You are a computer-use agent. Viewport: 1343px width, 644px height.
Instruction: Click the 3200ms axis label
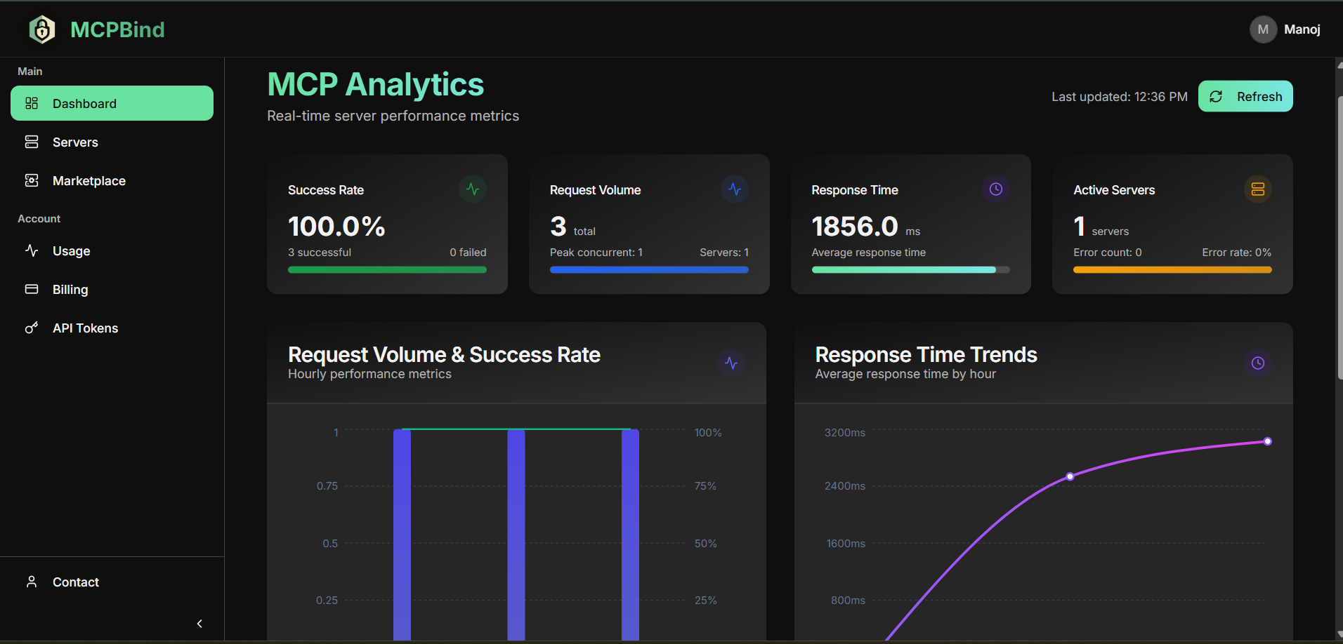click(845, 433)
